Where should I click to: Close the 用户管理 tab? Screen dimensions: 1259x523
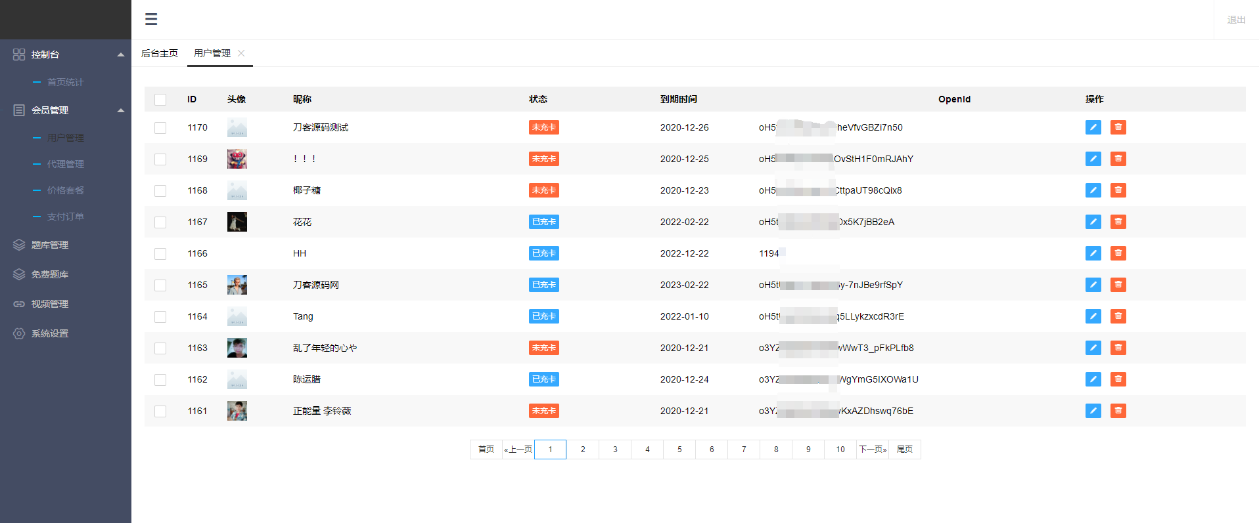pos(241,53)
